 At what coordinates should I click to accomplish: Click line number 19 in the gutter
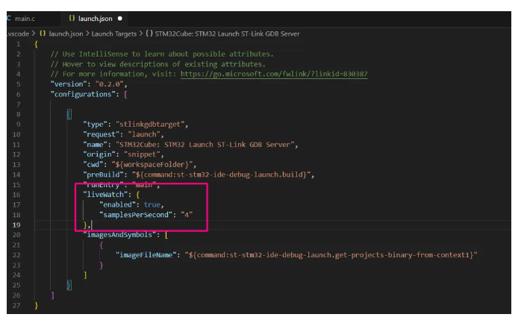(16, 225)
